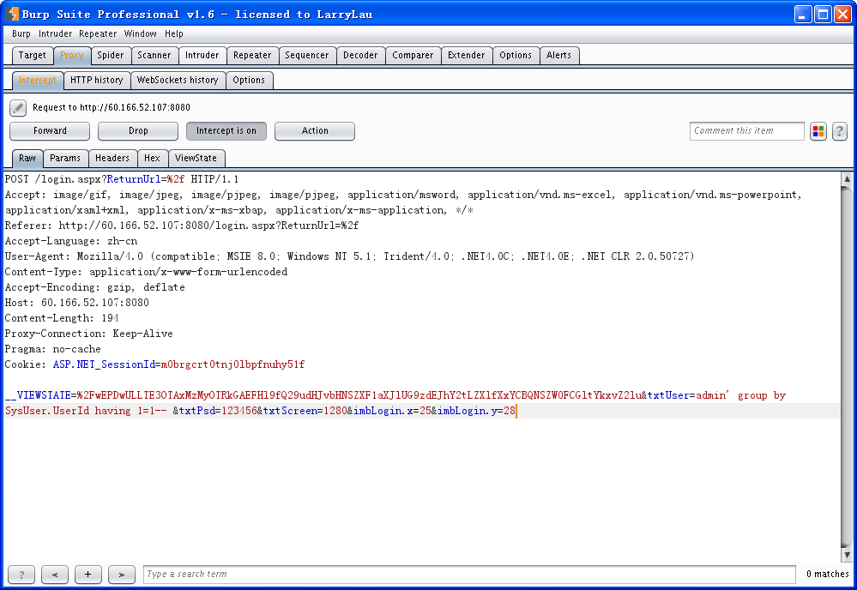
Task: Go to previous search match button
Action: pos(55,575)
